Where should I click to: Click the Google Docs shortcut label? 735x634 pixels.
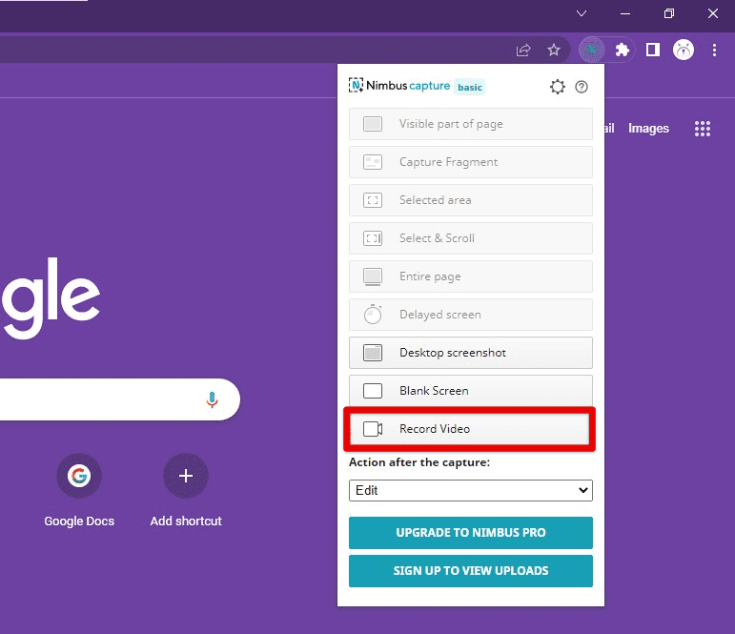point(79,521)
